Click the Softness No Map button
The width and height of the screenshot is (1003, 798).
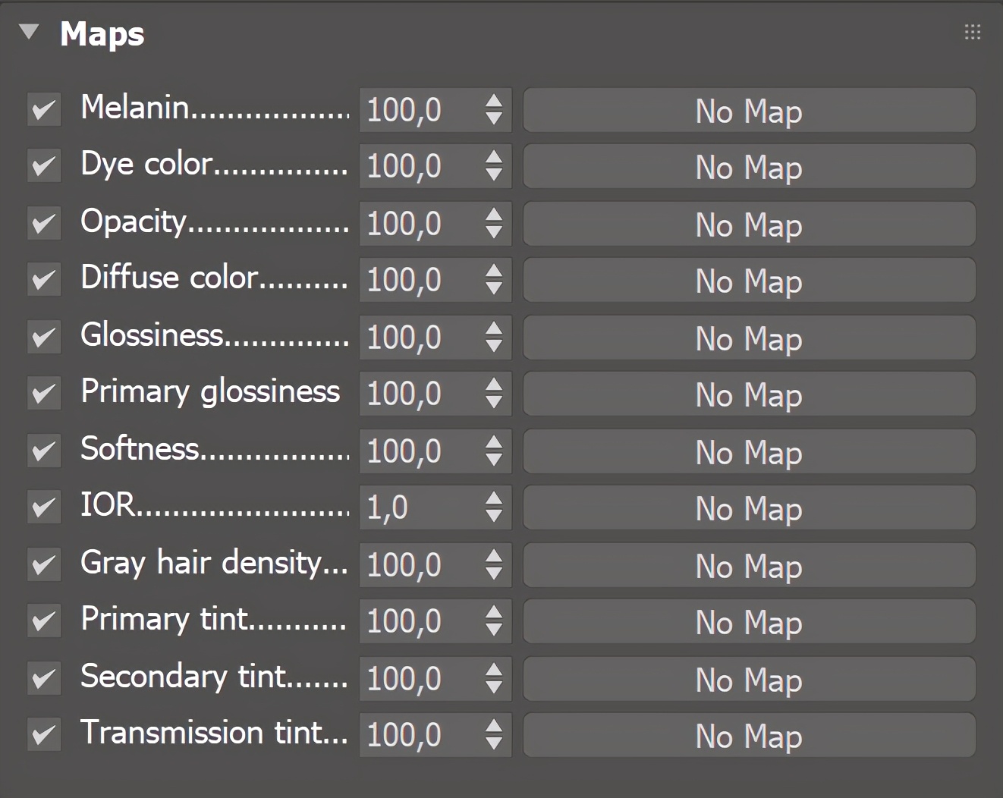pyautogui.click(x=748, y=451)
